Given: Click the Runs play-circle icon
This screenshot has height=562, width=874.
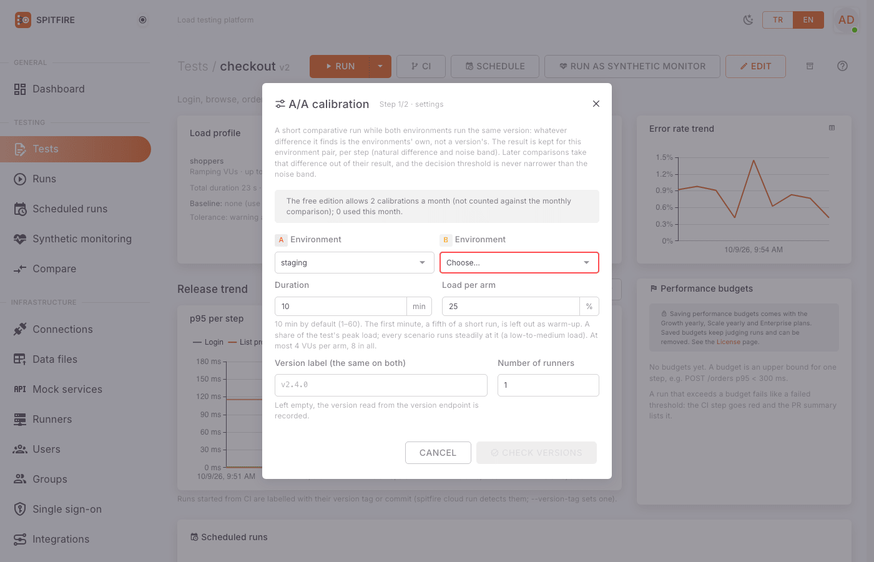Looking at the screenshot, I should [x=20, y=179].
